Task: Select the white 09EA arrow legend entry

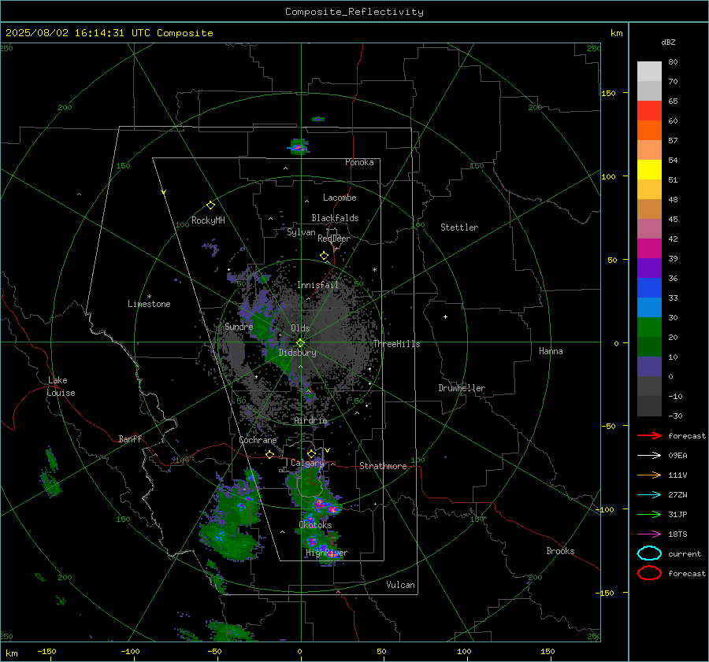Action: (x=649, y=456)
